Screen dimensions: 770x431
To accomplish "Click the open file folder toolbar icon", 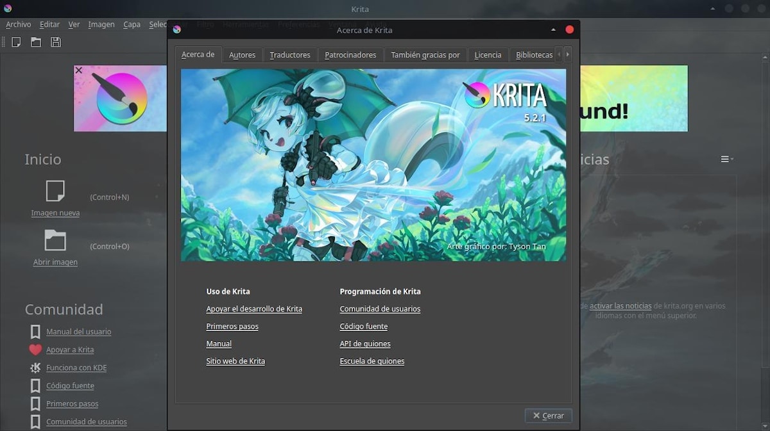I will [x=36, y=42].
